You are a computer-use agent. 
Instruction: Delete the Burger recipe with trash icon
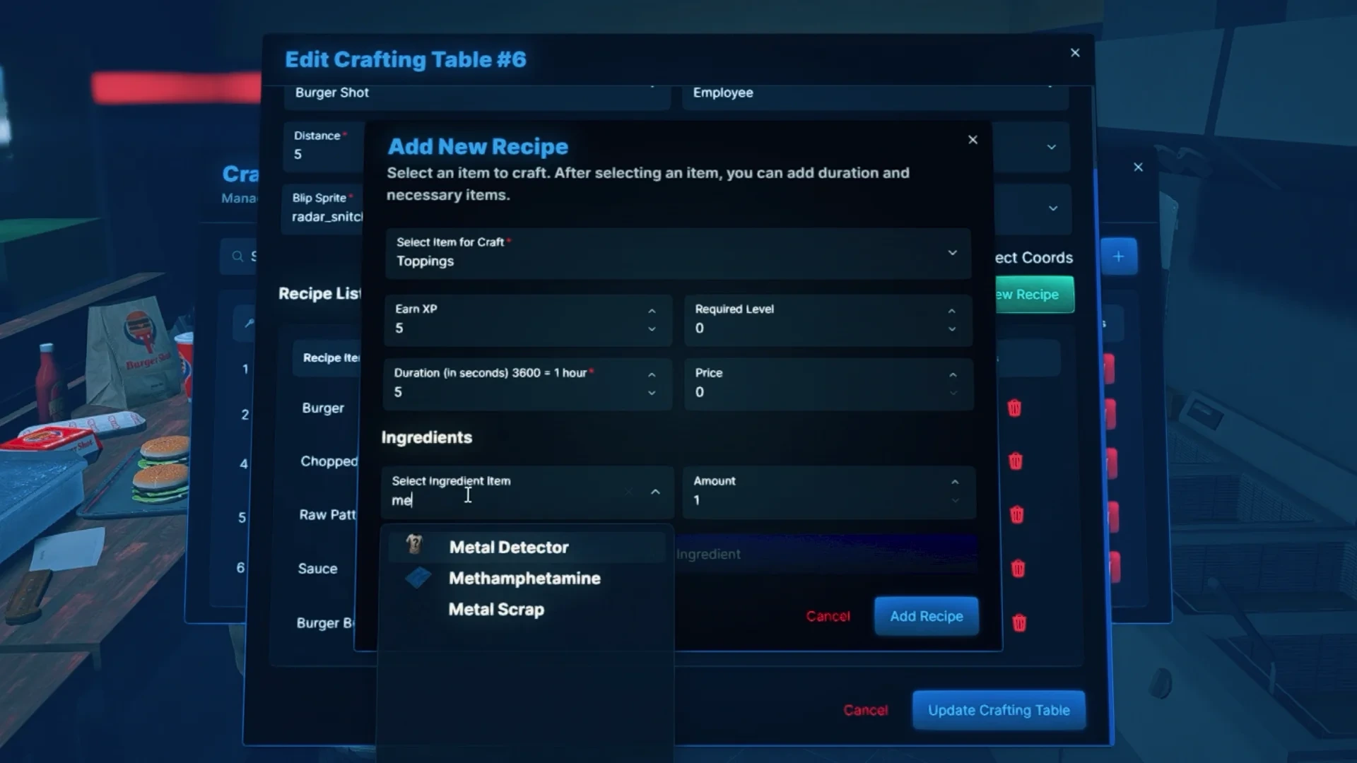[1014, 408]
